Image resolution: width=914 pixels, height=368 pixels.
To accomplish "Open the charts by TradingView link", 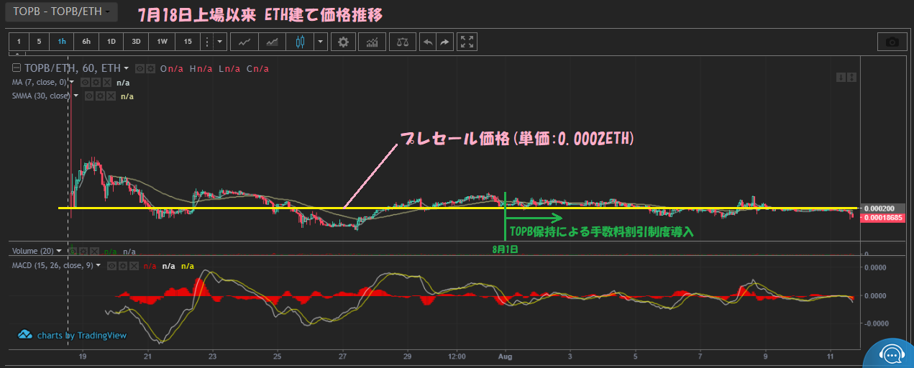I will tap(72, 335).
